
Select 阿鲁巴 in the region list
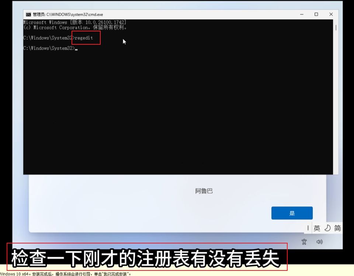(204, 191)
